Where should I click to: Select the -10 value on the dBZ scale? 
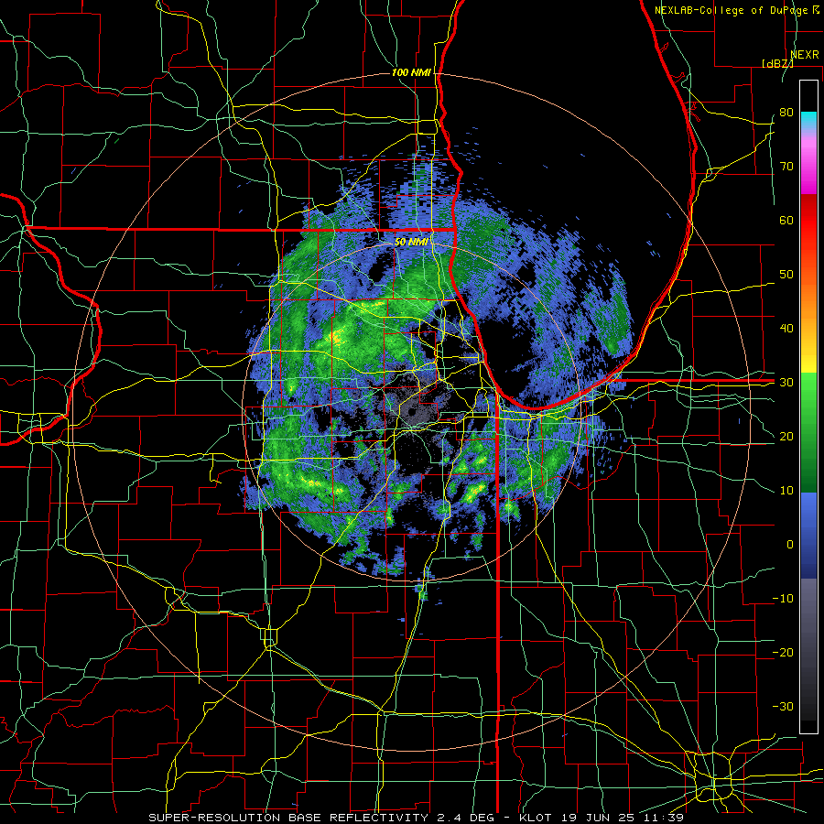click(x=783, y=599)
